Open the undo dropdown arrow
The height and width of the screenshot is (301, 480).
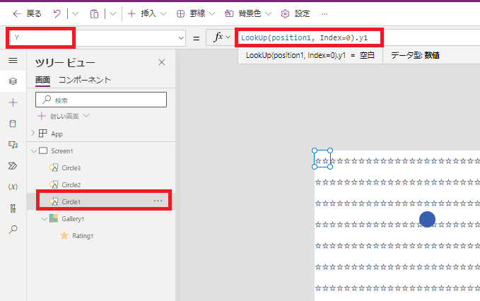pyautogui.click(x=76, y=13)
